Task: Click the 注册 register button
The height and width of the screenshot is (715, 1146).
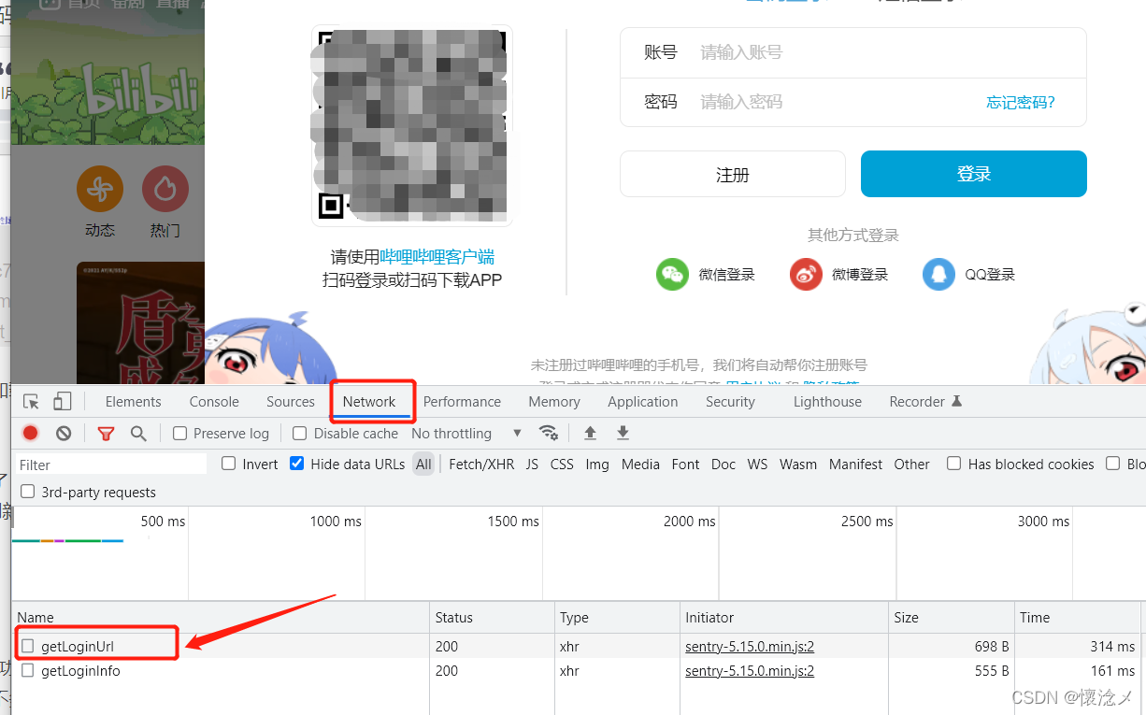Action: (732, 174)
